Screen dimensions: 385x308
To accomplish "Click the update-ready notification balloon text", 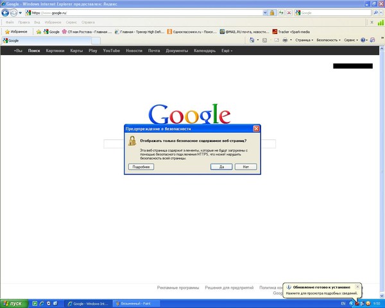I will 321,293.
